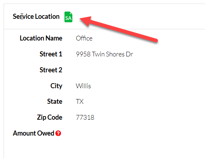Select the 77318 zip code value

(85, 118)
